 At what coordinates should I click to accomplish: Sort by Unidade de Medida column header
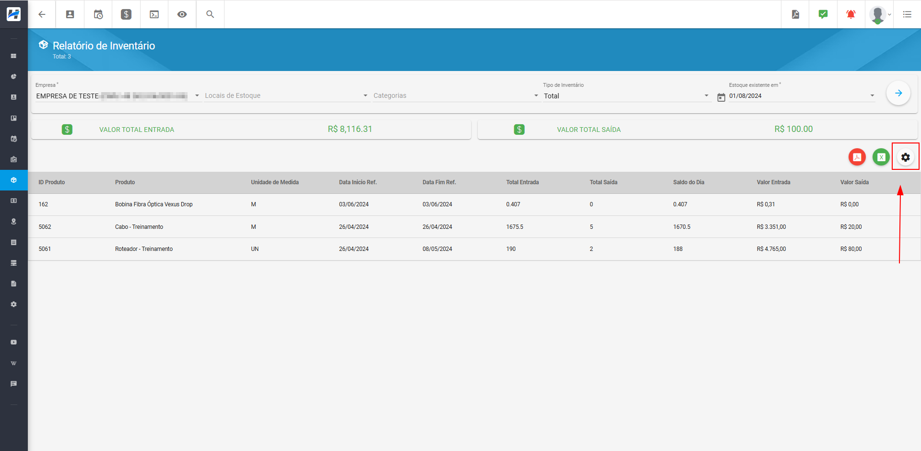275,182
